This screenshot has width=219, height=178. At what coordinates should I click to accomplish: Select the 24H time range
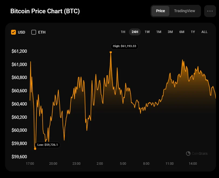pos(135,32)
